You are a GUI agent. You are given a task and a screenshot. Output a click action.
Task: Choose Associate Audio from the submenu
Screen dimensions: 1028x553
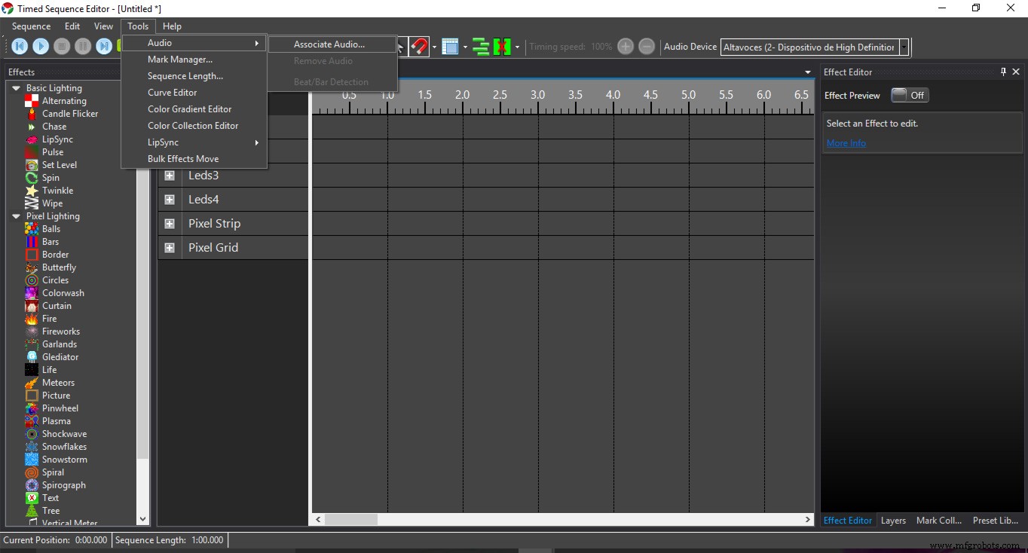329,44
